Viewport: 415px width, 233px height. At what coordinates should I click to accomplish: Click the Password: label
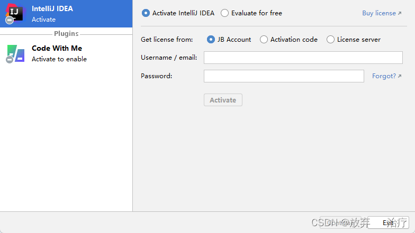[x=157, y=76]
